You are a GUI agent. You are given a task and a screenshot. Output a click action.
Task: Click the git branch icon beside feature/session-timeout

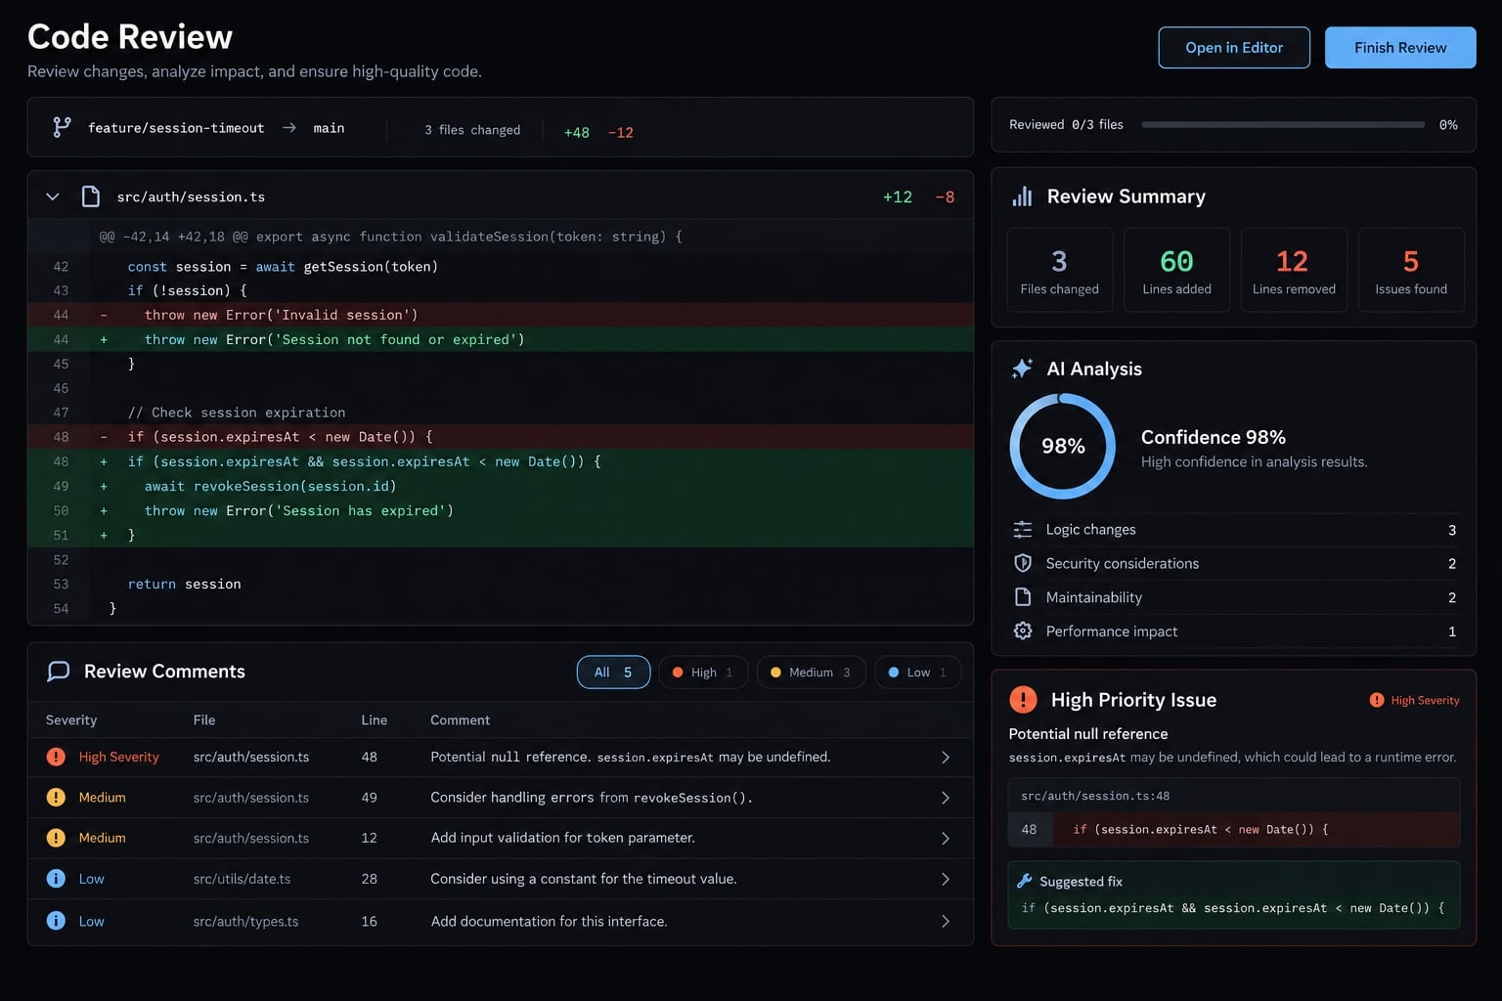(62, 127)
